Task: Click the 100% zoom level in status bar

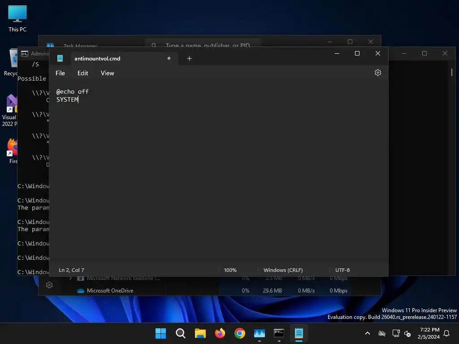Action: pyautogui.click(x=230, y=270)
